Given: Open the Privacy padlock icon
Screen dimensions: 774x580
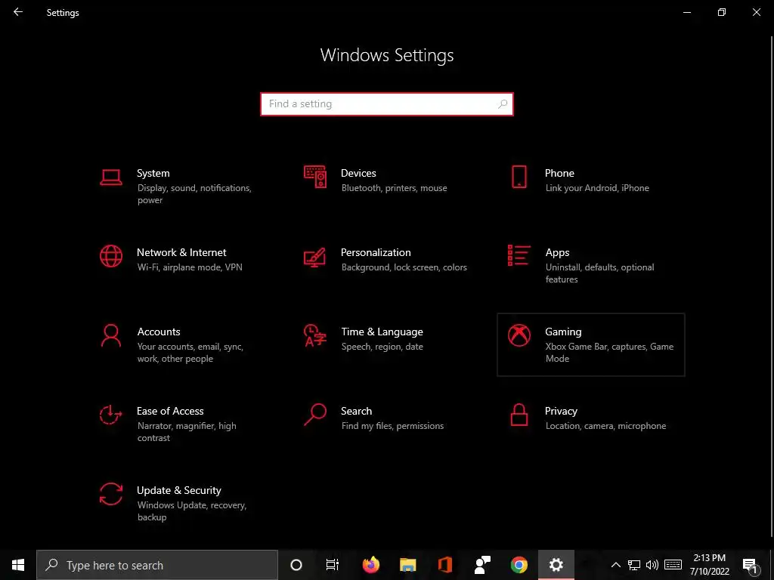Looking at the screenshot, I should [x=519, y=415].
